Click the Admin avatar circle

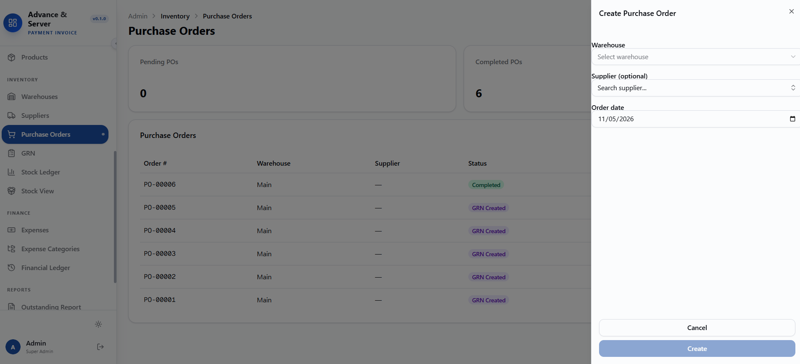pyautogui.click(x=13, y=347)
